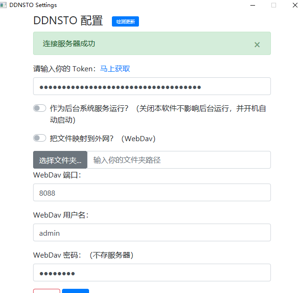304x293 pixels.
Task: Click the DDNSTO Settings app icon in title bar
Action: coord(3,5)
